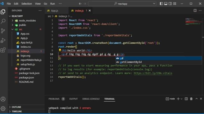Close the bottom panel

pyautogui.click(x=201, y=99)
